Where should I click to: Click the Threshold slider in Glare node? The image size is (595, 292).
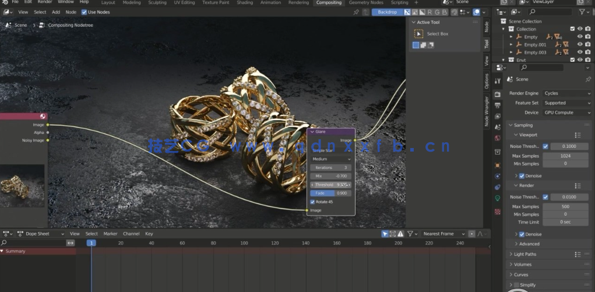[331, 185]
